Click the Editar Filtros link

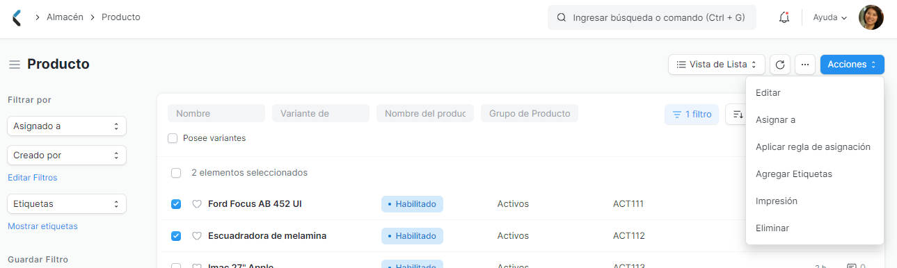point(33,178)
